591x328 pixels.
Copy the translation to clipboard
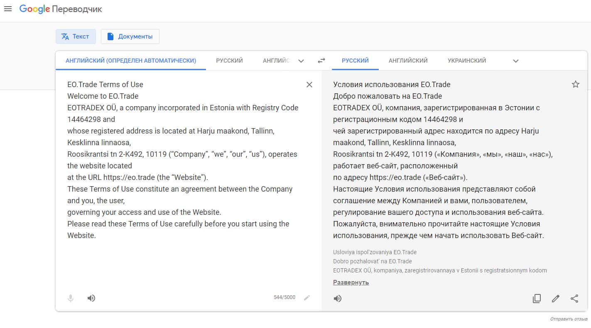coord(537,299)
